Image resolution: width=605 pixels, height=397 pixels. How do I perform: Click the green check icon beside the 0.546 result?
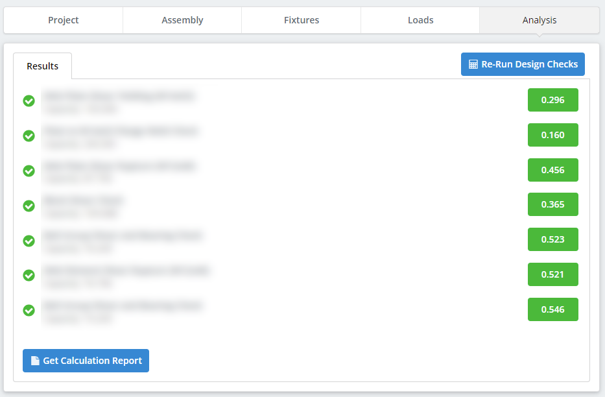pos(29,310)
